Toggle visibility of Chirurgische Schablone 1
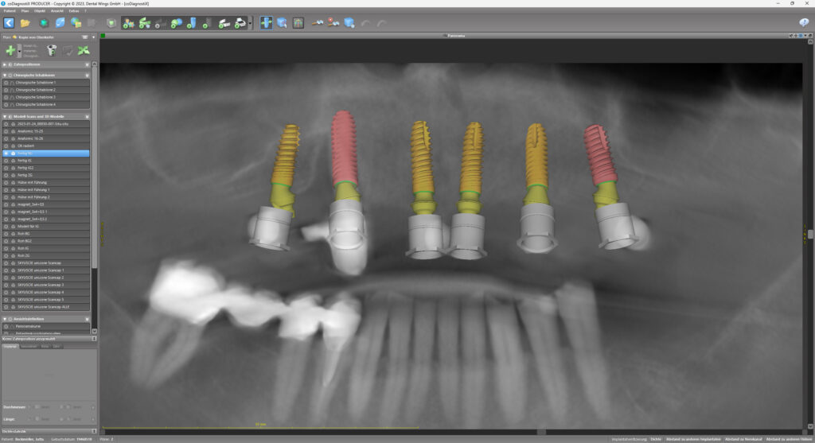This screenshot has height=443, width=815. (x=6, y=83)
